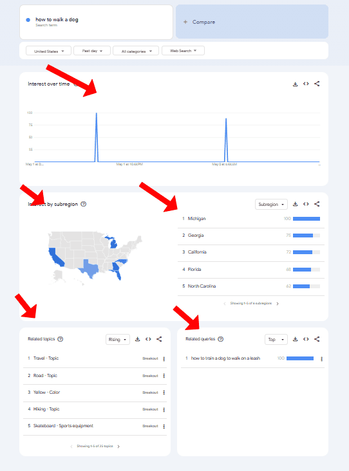Screen dimensions: 349x471
Task: Open embed code for Interest over time
Action: (x=306, y=84)
